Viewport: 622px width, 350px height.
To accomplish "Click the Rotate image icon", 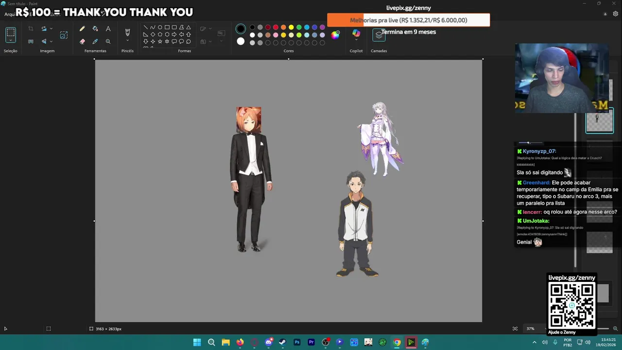I will [x=44, y=29].
